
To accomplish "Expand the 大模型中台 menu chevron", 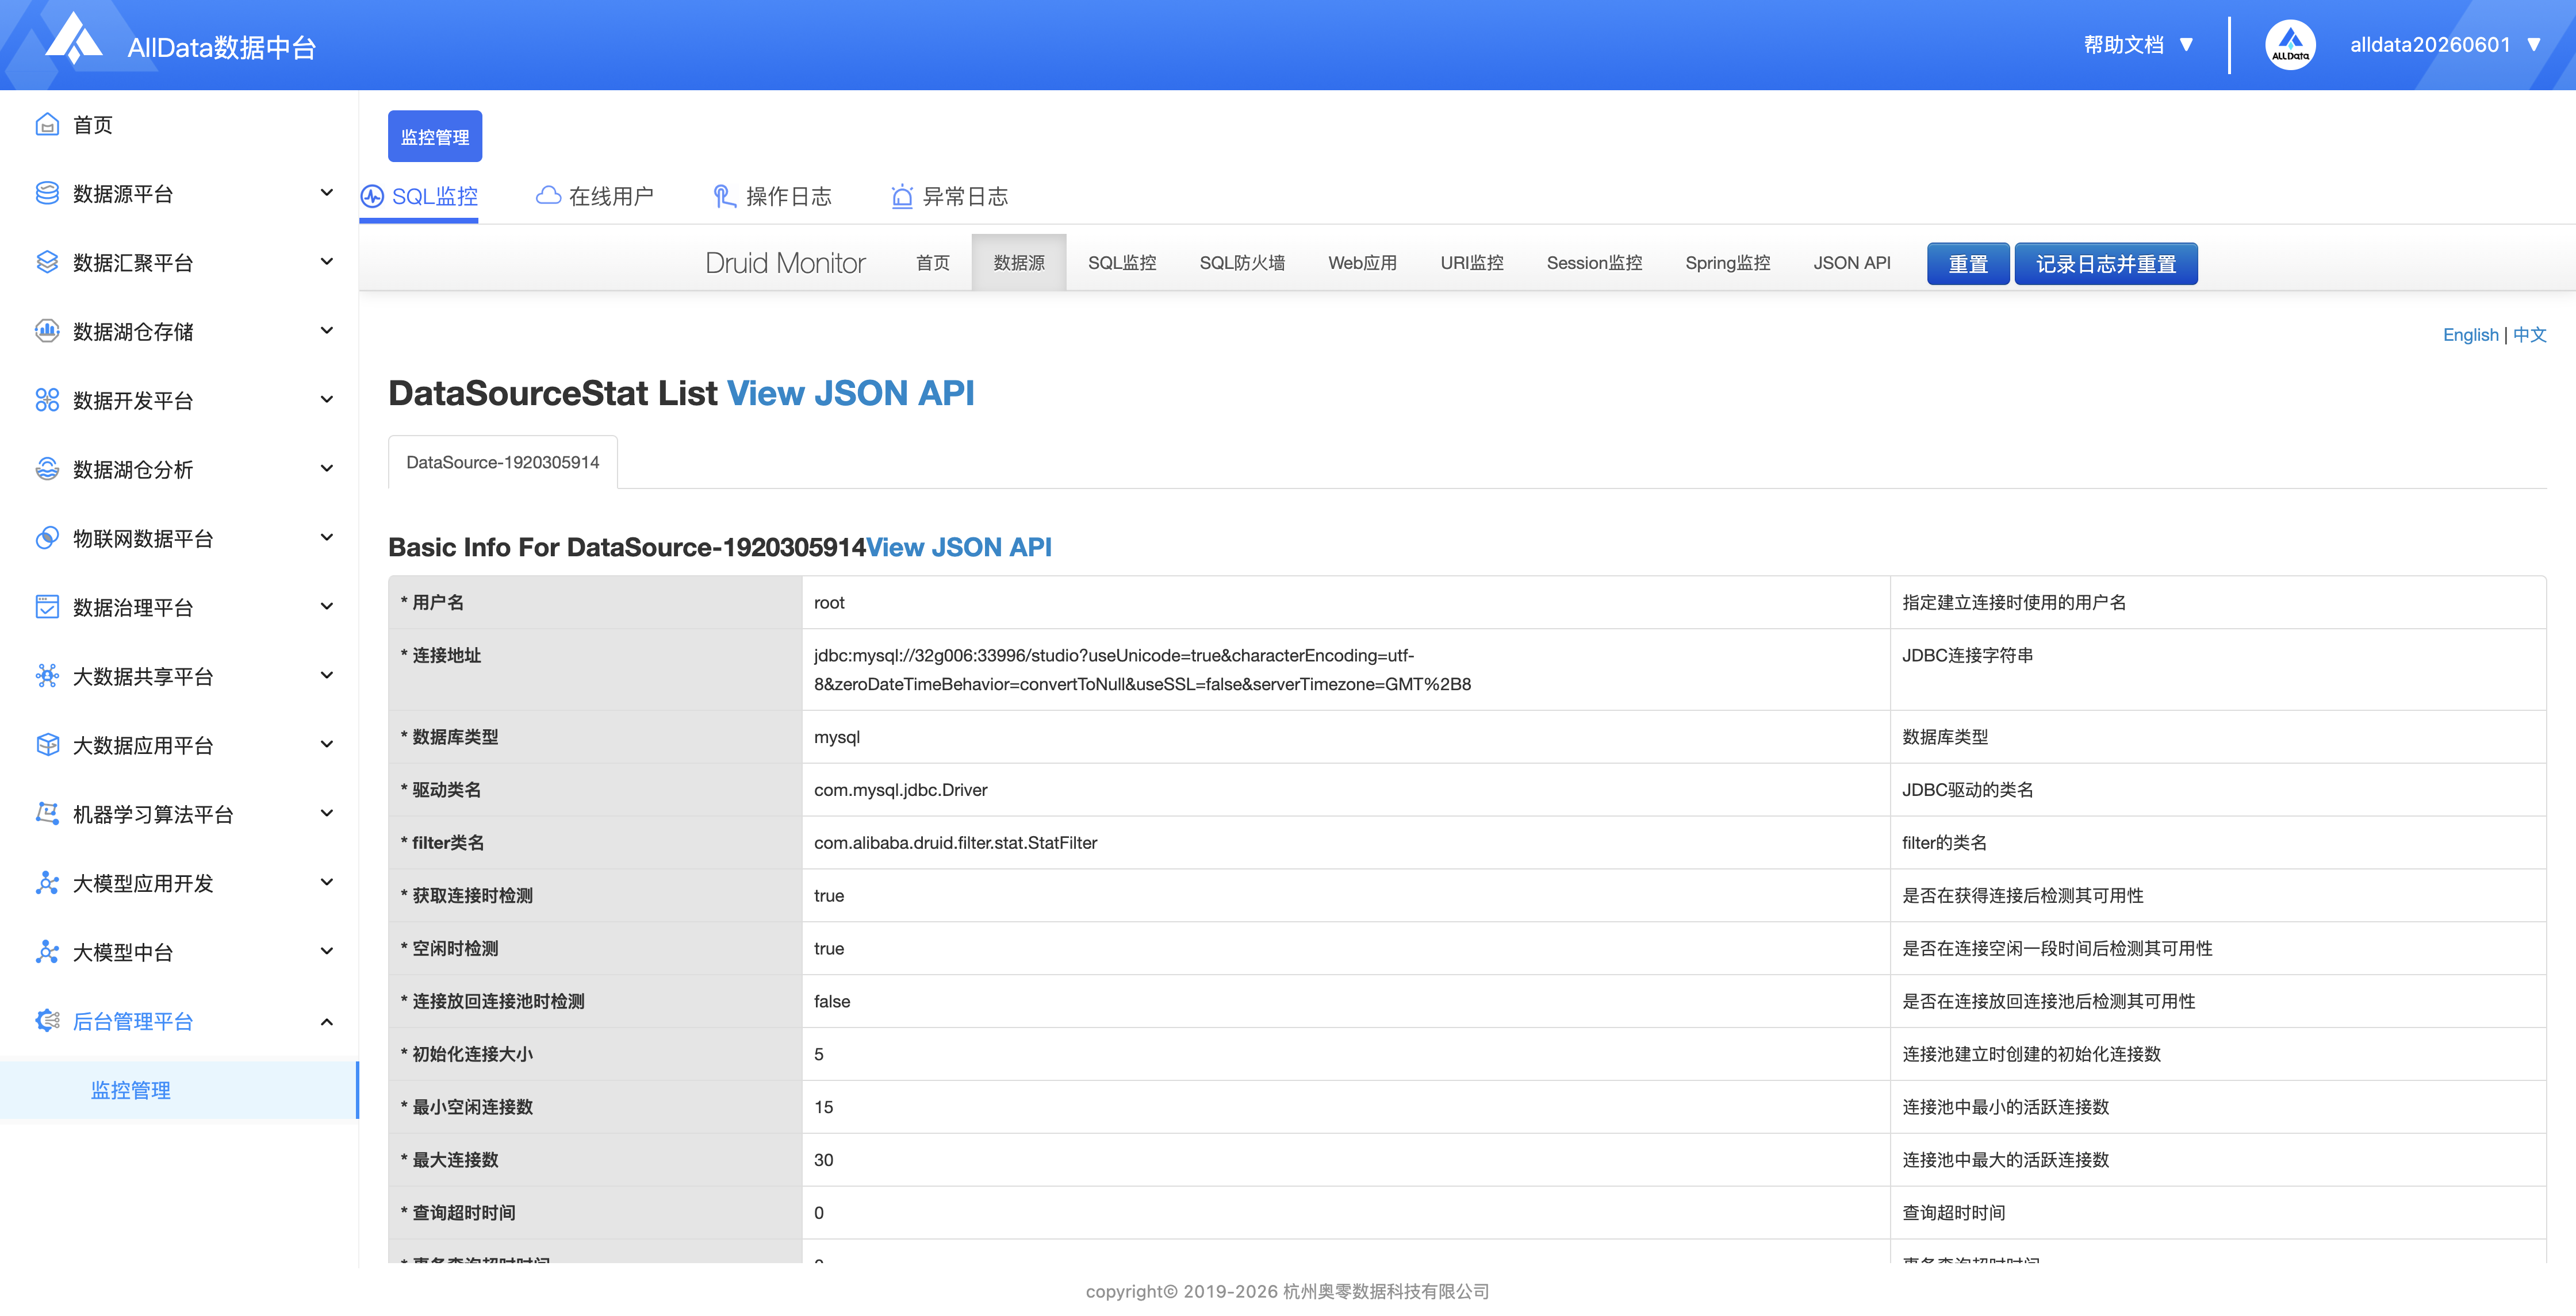I will (x=326, y=951).
